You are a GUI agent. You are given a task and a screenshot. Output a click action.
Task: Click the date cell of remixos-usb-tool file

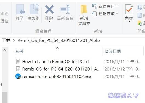pyautogui.click(x=122, y=77)
